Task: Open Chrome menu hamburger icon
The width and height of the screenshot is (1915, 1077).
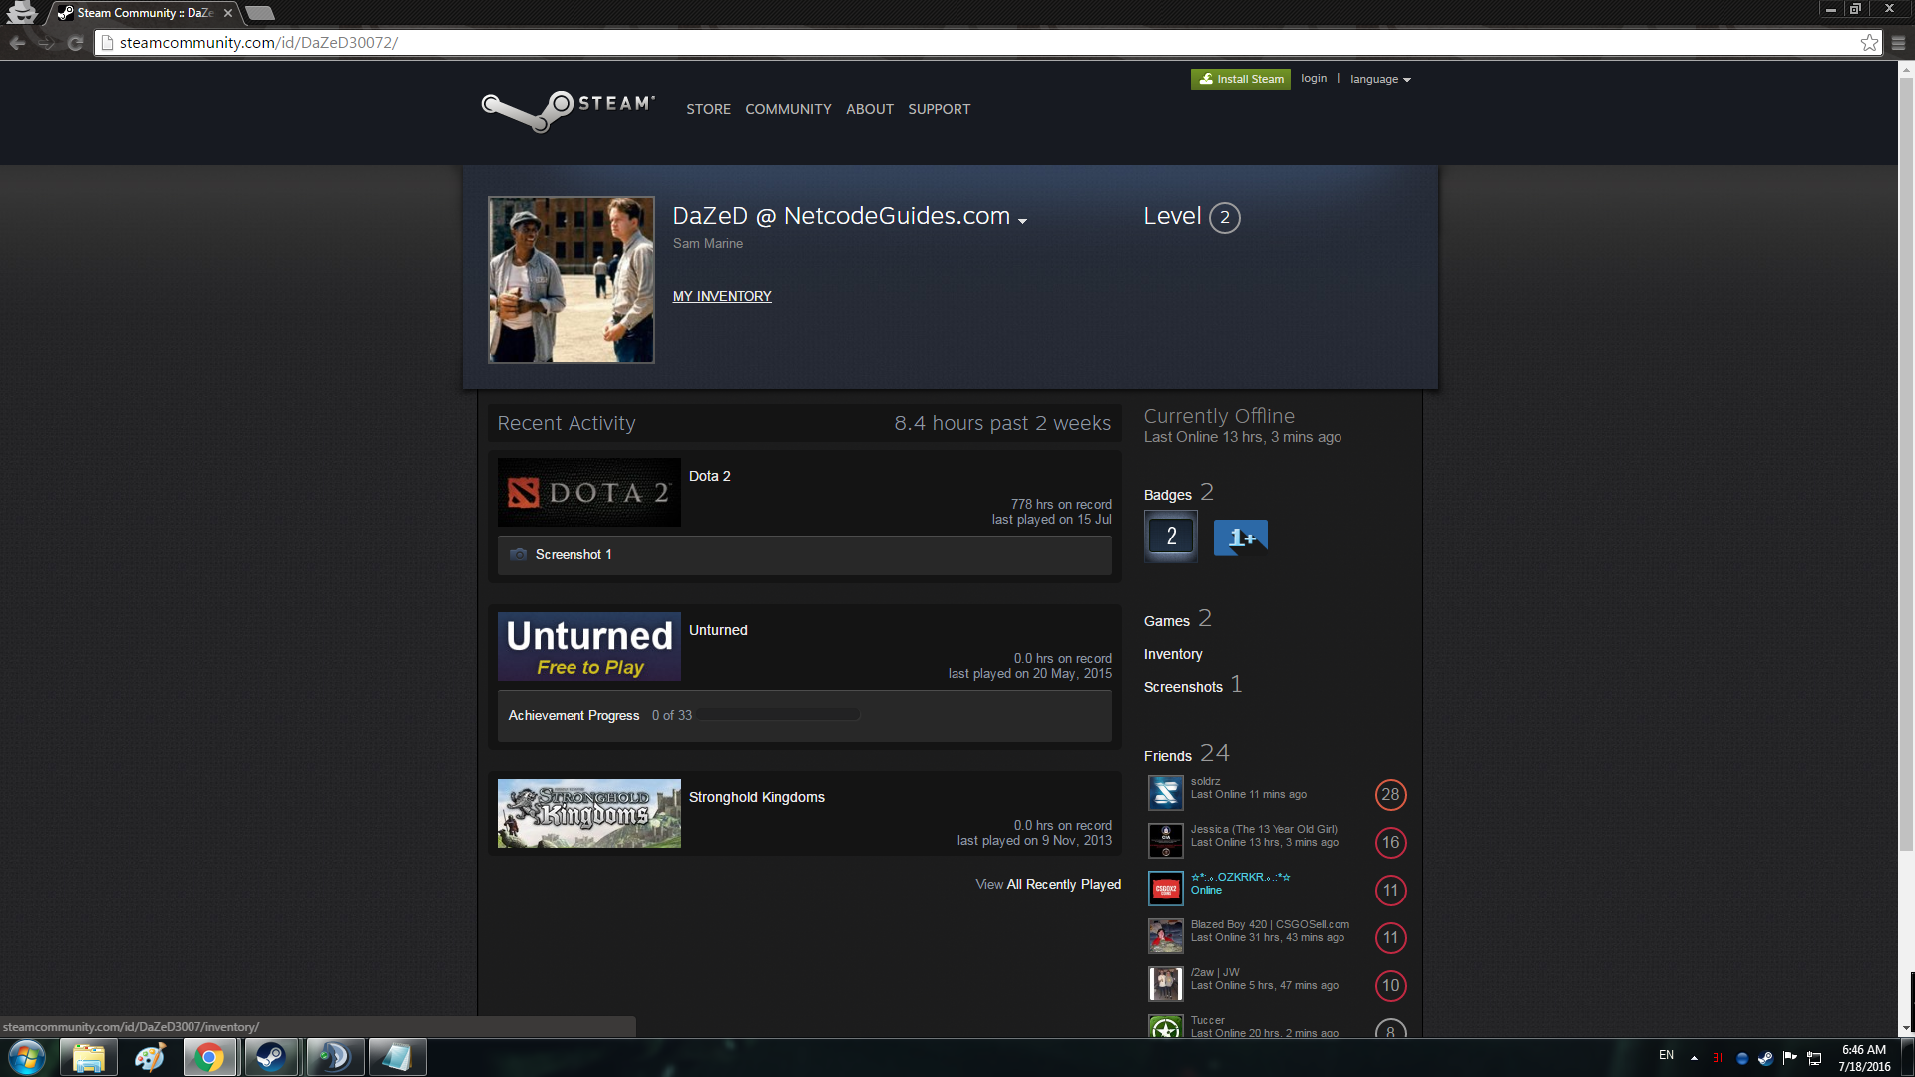Action: (1898, 43)
